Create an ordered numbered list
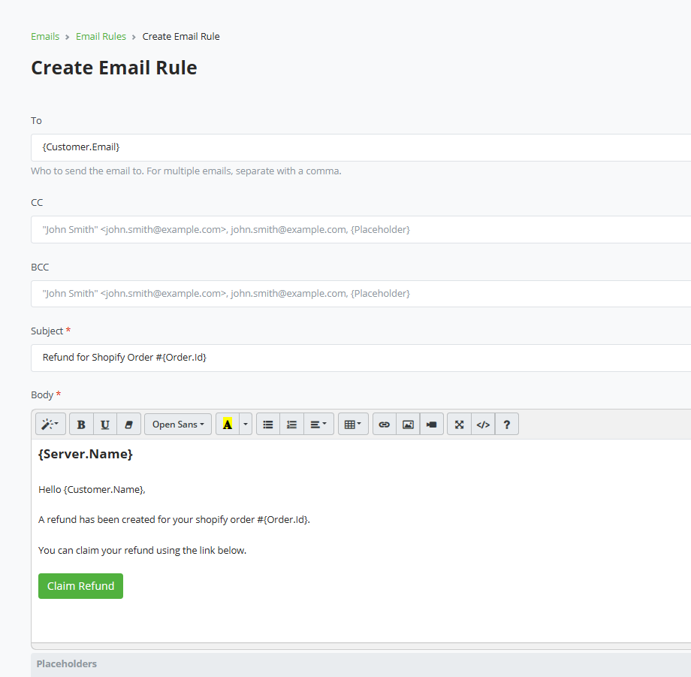This screenshot has height=677, width=691. [291, 424]
